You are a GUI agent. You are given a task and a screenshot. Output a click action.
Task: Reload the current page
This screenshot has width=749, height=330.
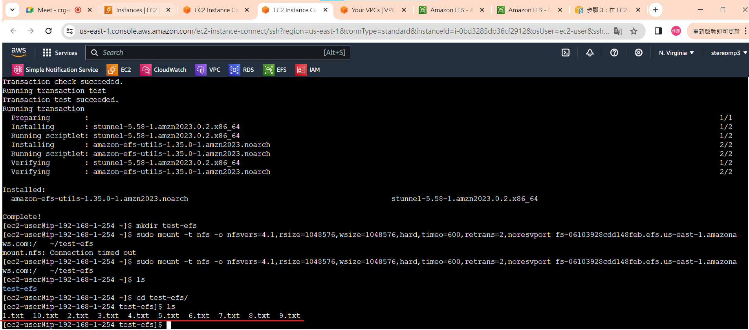(x=48, y=31)
